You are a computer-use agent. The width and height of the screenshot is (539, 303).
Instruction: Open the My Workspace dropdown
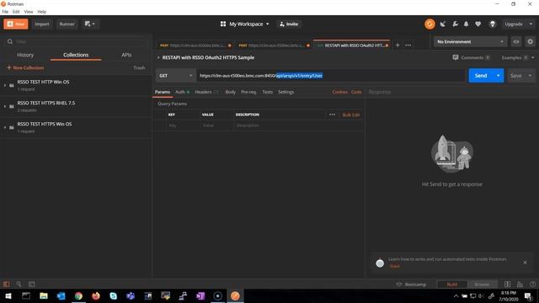[x=245, y=24]
